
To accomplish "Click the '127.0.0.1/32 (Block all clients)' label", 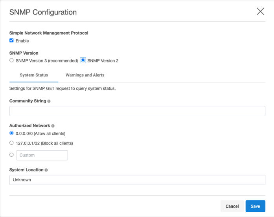I will click(x=44, y=143).
